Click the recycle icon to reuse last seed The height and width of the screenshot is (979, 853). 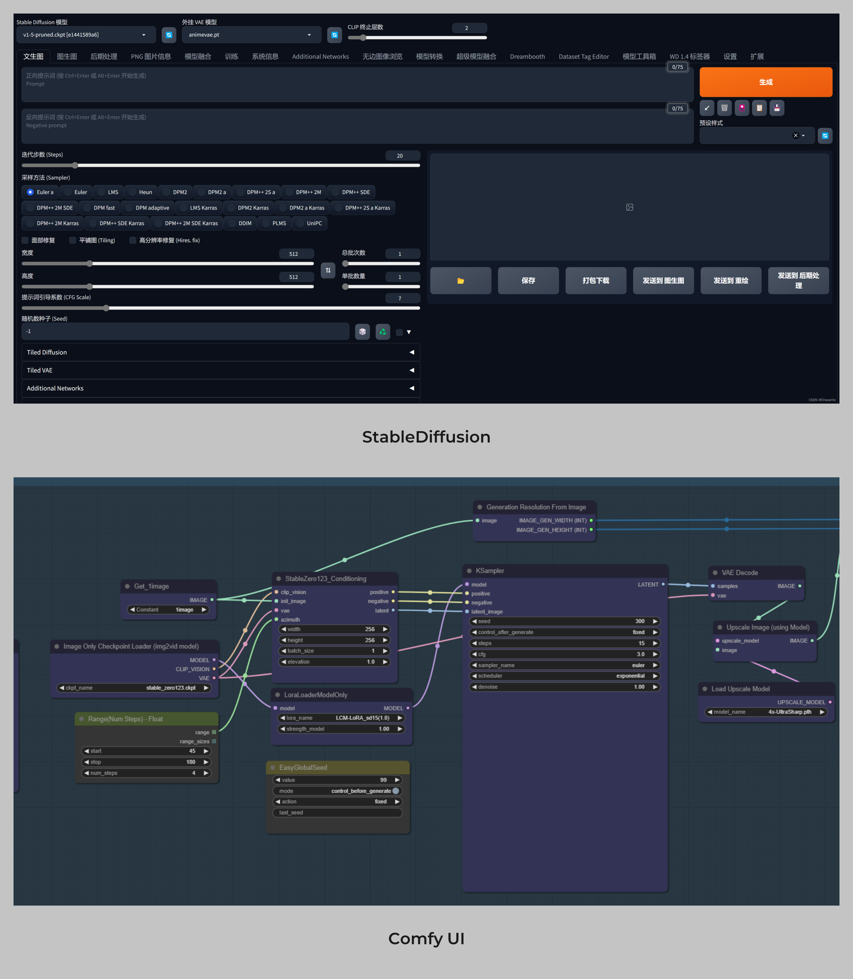tap(383, 332)
